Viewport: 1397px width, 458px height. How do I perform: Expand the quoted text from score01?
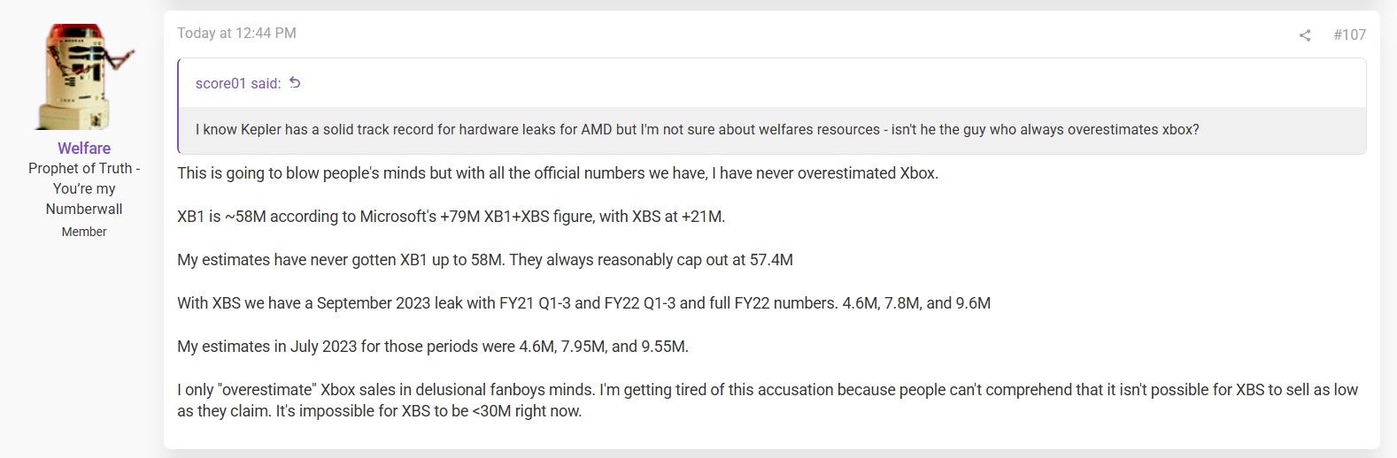point(697,129)
